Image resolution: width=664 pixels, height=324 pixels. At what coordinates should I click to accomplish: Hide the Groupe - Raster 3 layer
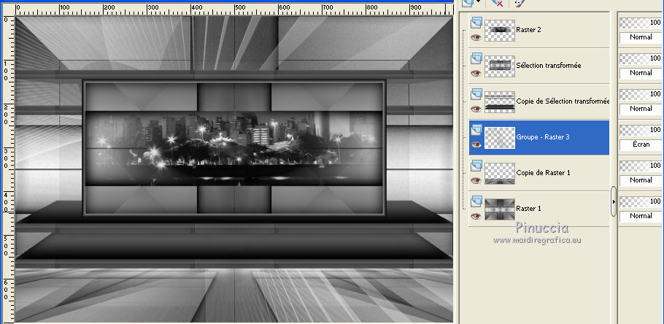click(x=476, y=144)
